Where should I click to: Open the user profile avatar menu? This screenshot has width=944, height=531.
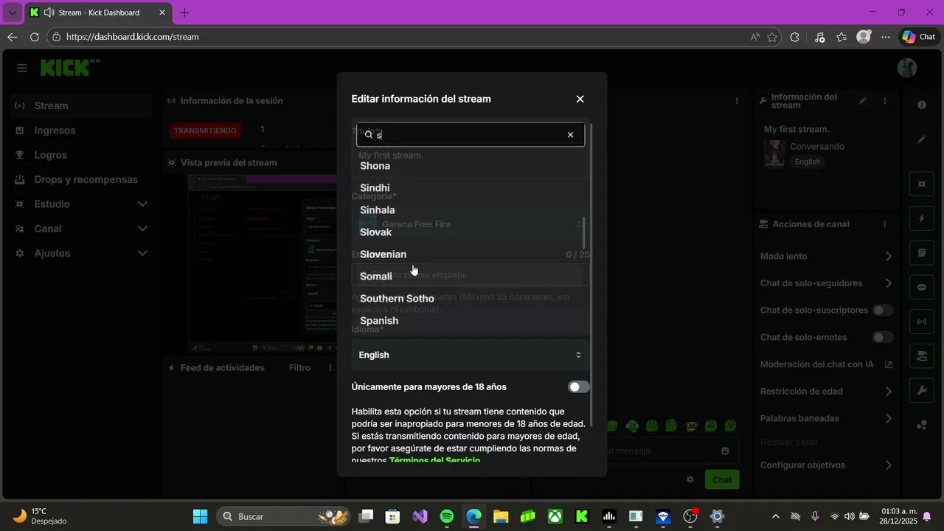[907, 68]
